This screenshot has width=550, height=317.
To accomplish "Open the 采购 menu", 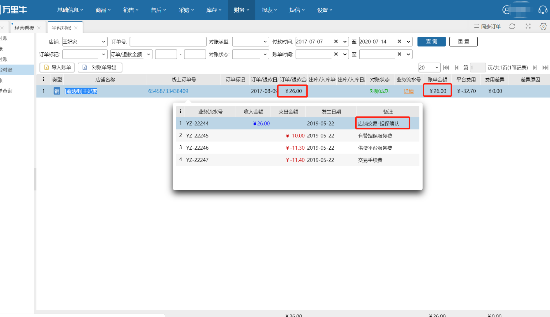I will pos(186,10).
